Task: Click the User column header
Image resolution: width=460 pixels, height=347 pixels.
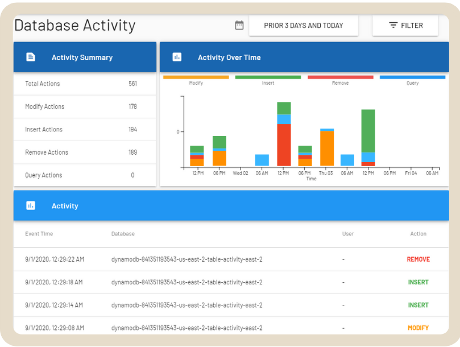Action: point(347,234)
